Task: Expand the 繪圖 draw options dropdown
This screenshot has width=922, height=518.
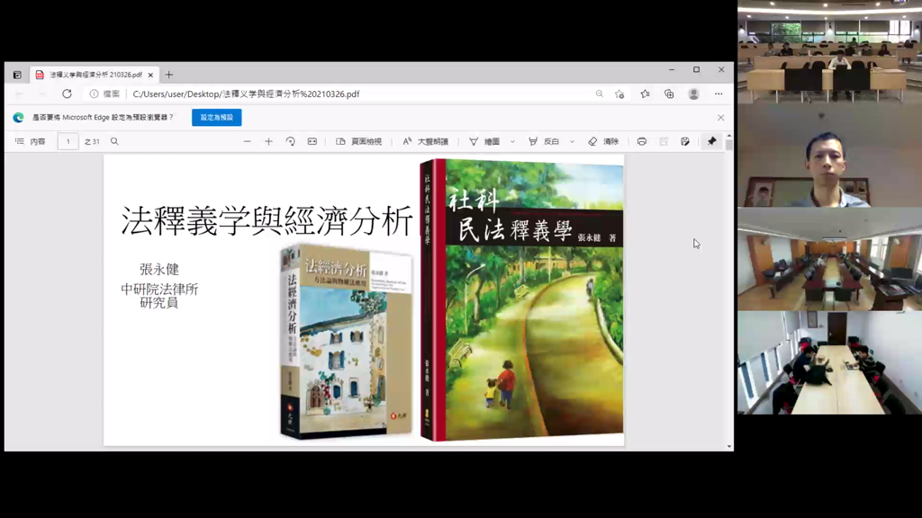Action: click(512, 141)
